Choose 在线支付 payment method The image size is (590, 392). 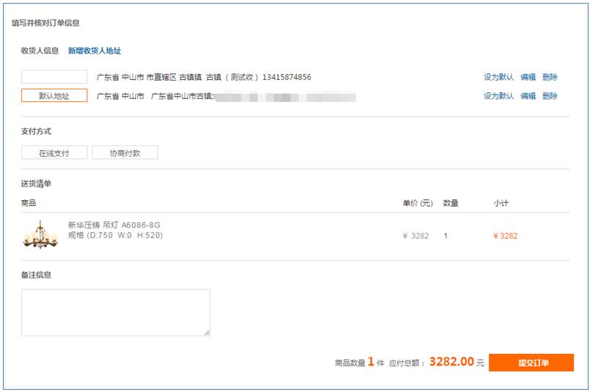click(x=54, y=152)
